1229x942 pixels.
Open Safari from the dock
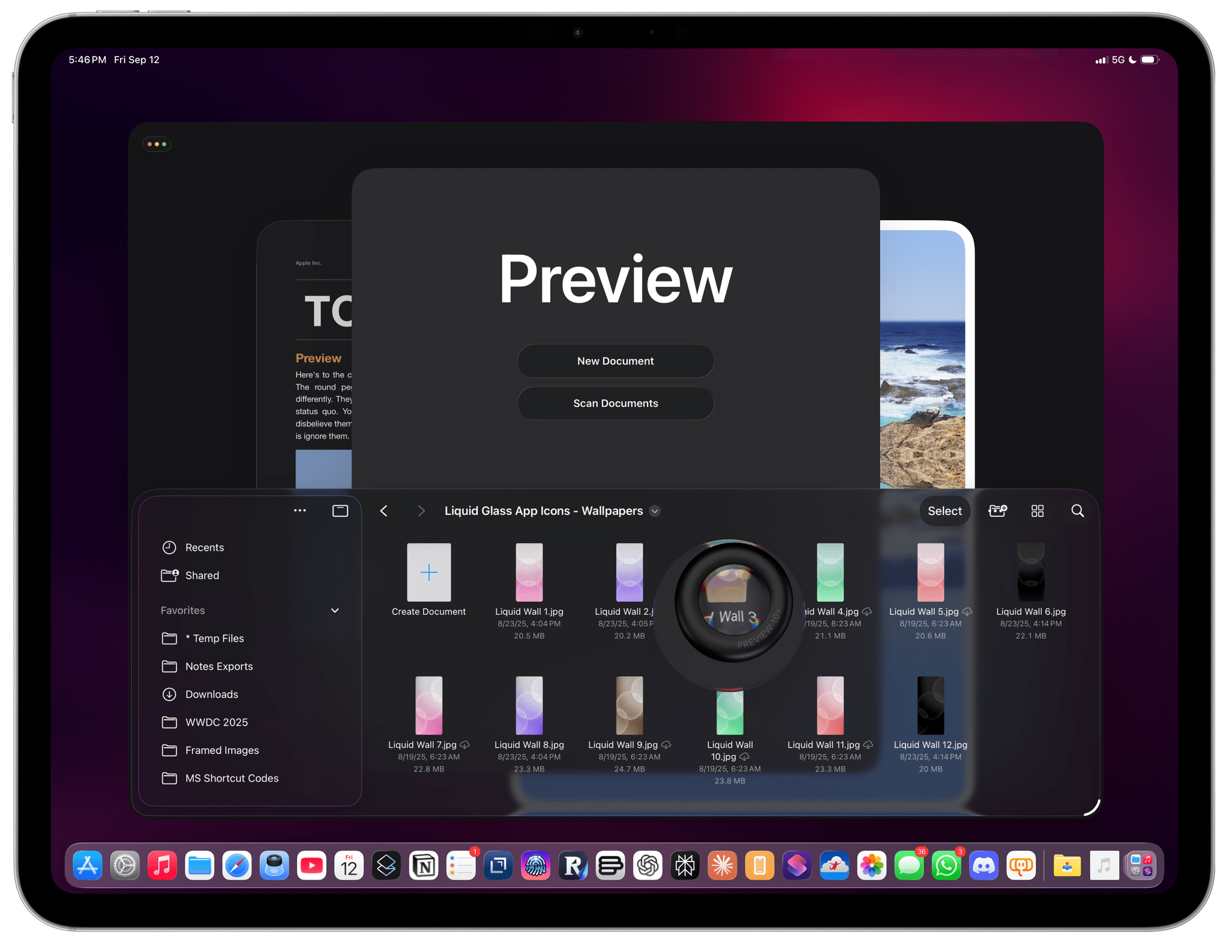[x=237, y=866]
